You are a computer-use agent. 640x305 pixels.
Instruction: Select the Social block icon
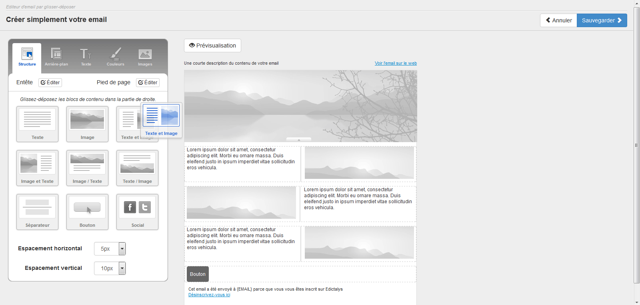(137, 212)
